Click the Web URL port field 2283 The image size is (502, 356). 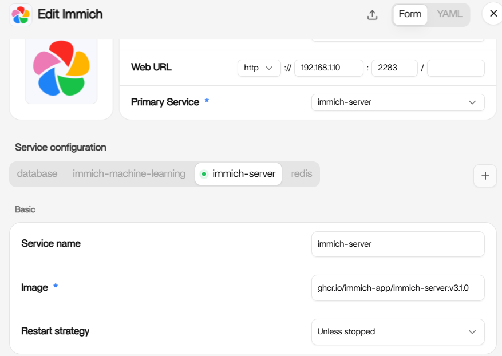[x=394, y=68]
